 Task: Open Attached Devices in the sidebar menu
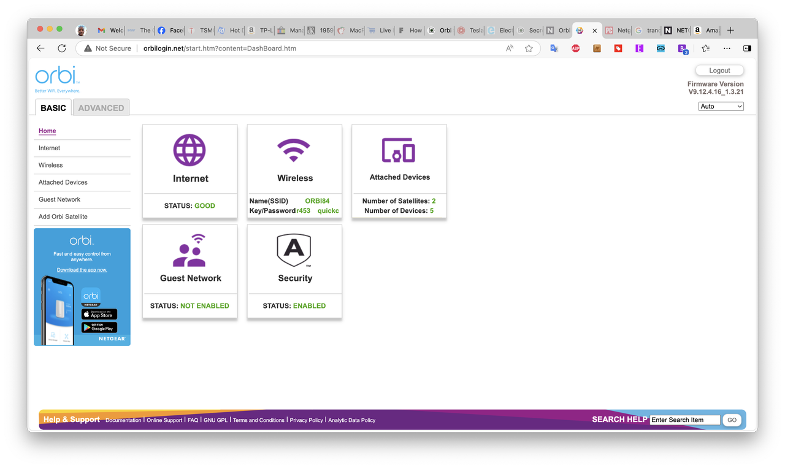[x=63, y=182]
